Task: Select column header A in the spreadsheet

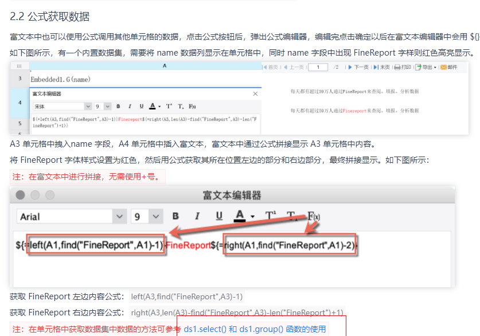Action: tap(165, 66)
